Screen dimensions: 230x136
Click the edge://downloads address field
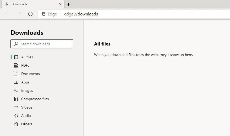click(134, 14)
